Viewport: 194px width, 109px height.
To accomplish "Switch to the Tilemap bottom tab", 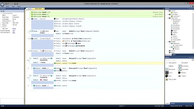I will coord(172,104).
